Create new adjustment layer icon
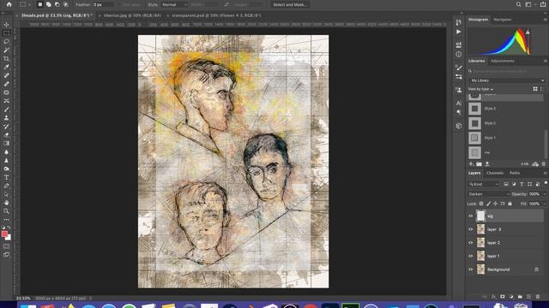The width and height of the screenshot is (549, 308). [511, 297]
